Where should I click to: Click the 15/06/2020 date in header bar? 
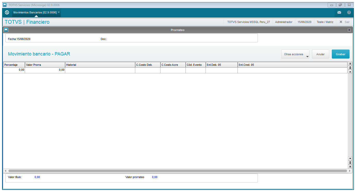tap(304, 22)
